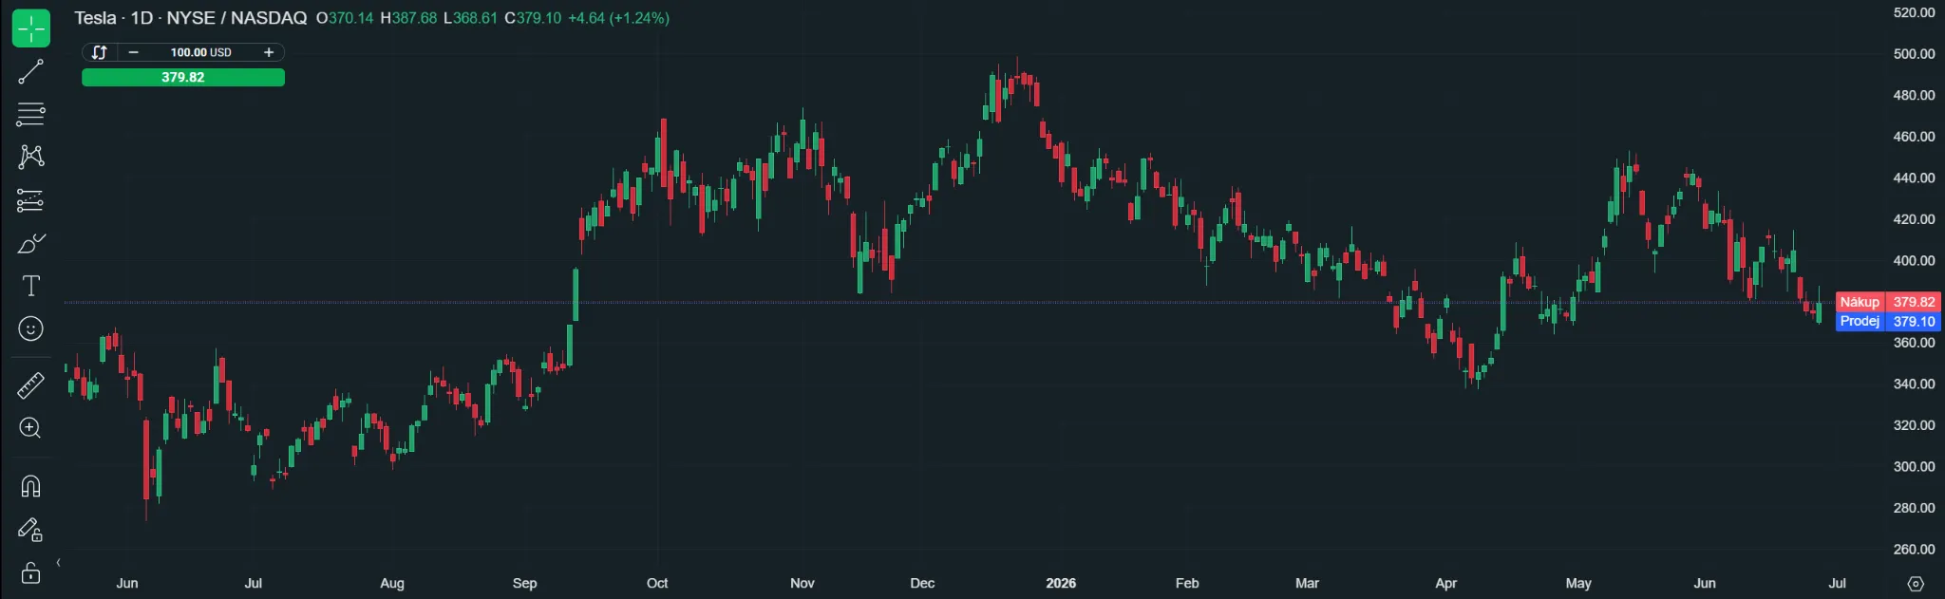Select the ruler measure tool
The width and height of the screenshot is (1945, 599).
pos(31,385)
